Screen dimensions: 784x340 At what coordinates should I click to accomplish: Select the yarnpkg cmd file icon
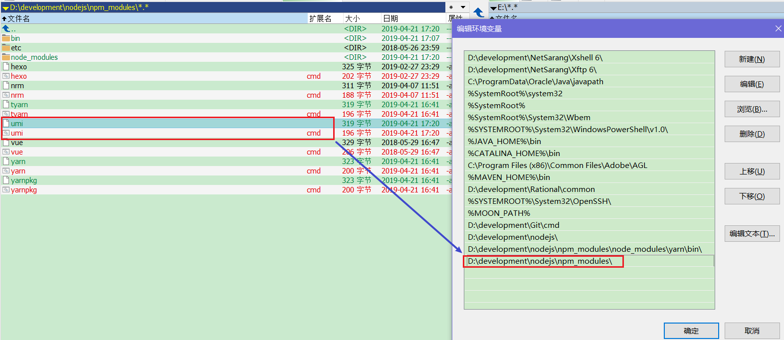(6, 190)
